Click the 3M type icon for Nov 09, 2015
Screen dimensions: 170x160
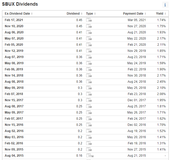[89, 149]
